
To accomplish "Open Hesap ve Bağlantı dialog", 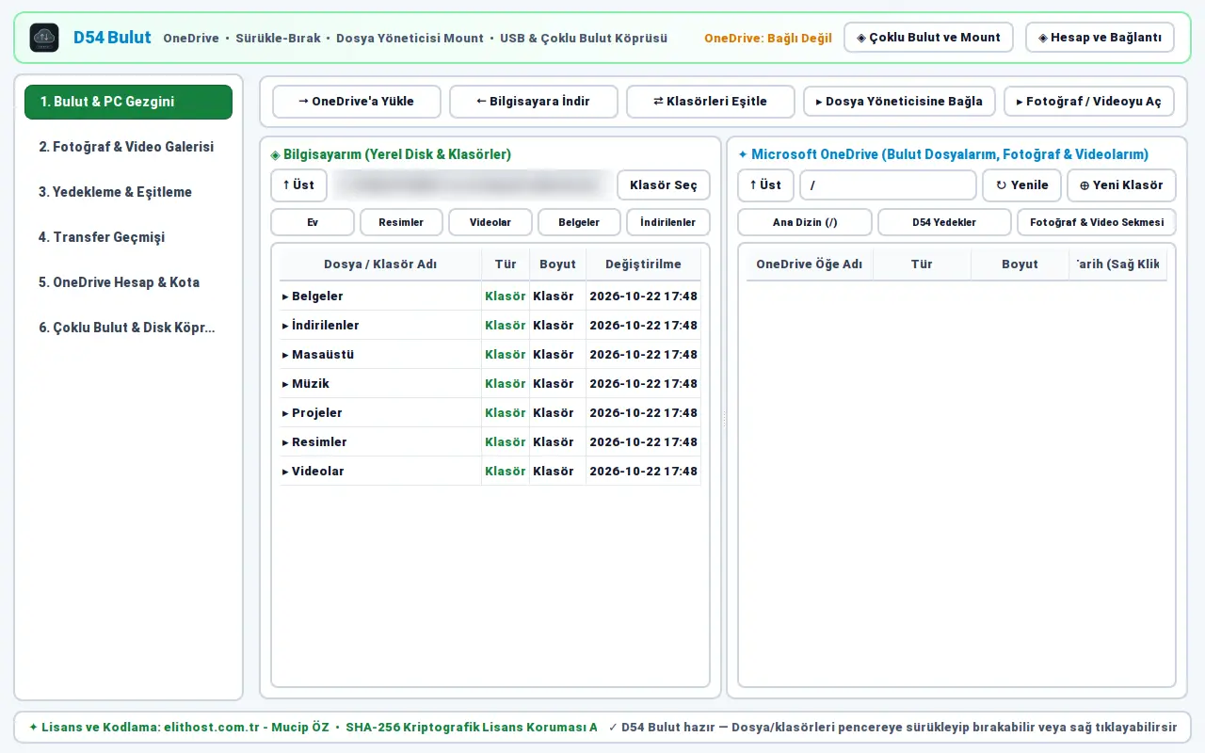I will 1100,38.
